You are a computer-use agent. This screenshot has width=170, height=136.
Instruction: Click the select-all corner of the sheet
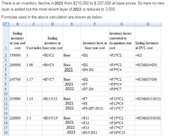[6, 24]
